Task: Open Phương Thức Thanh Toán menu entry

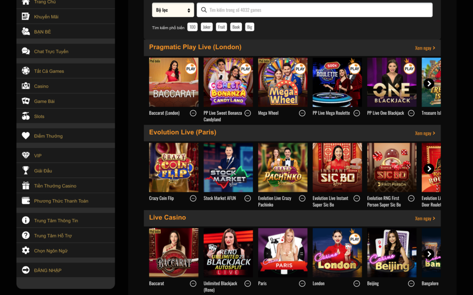Action: [x=66, y=201]
